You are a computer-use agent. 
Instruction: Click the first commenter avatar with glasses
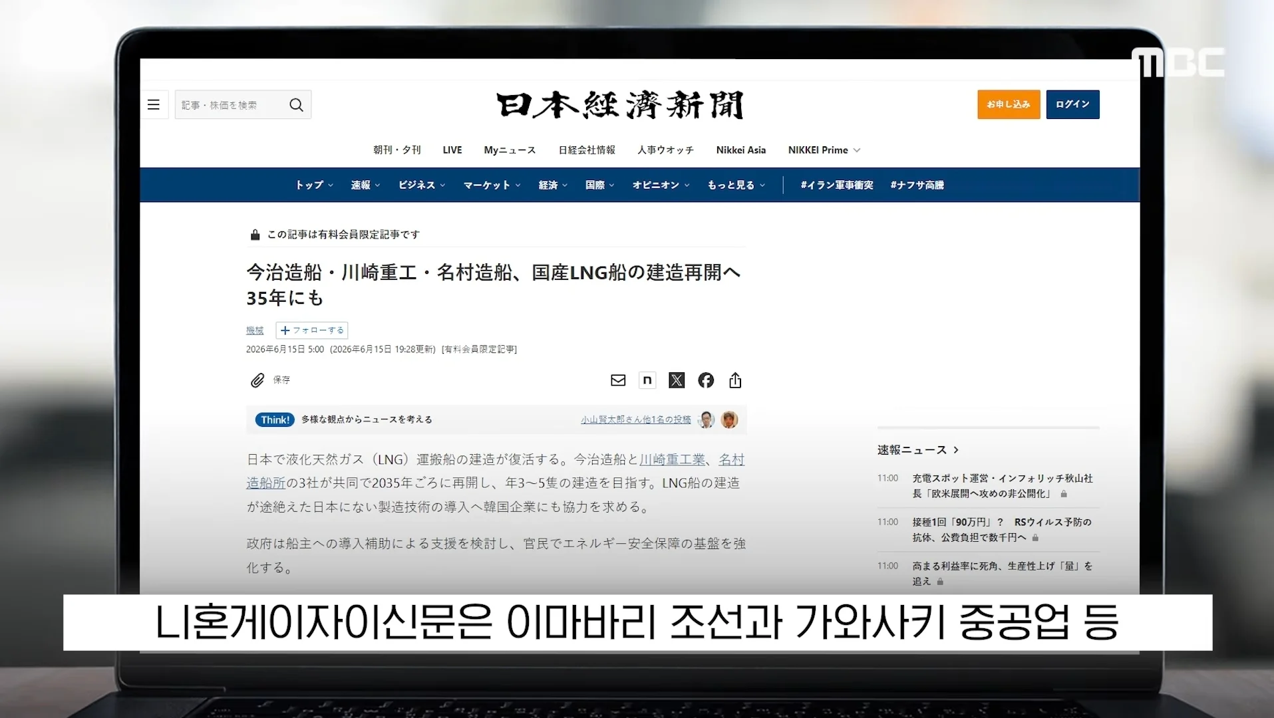(x=707, y=419)
